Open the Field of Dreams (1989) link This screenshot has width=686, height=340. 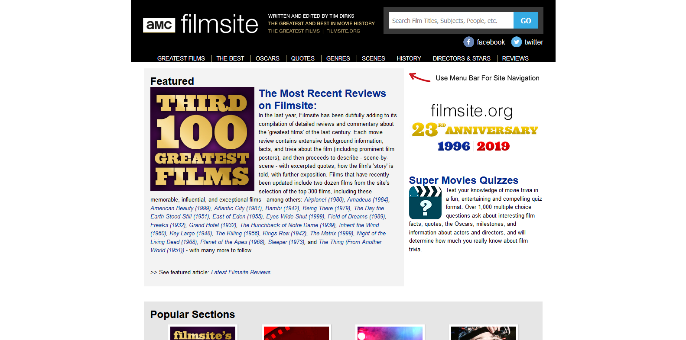click(x=356, y=217)
